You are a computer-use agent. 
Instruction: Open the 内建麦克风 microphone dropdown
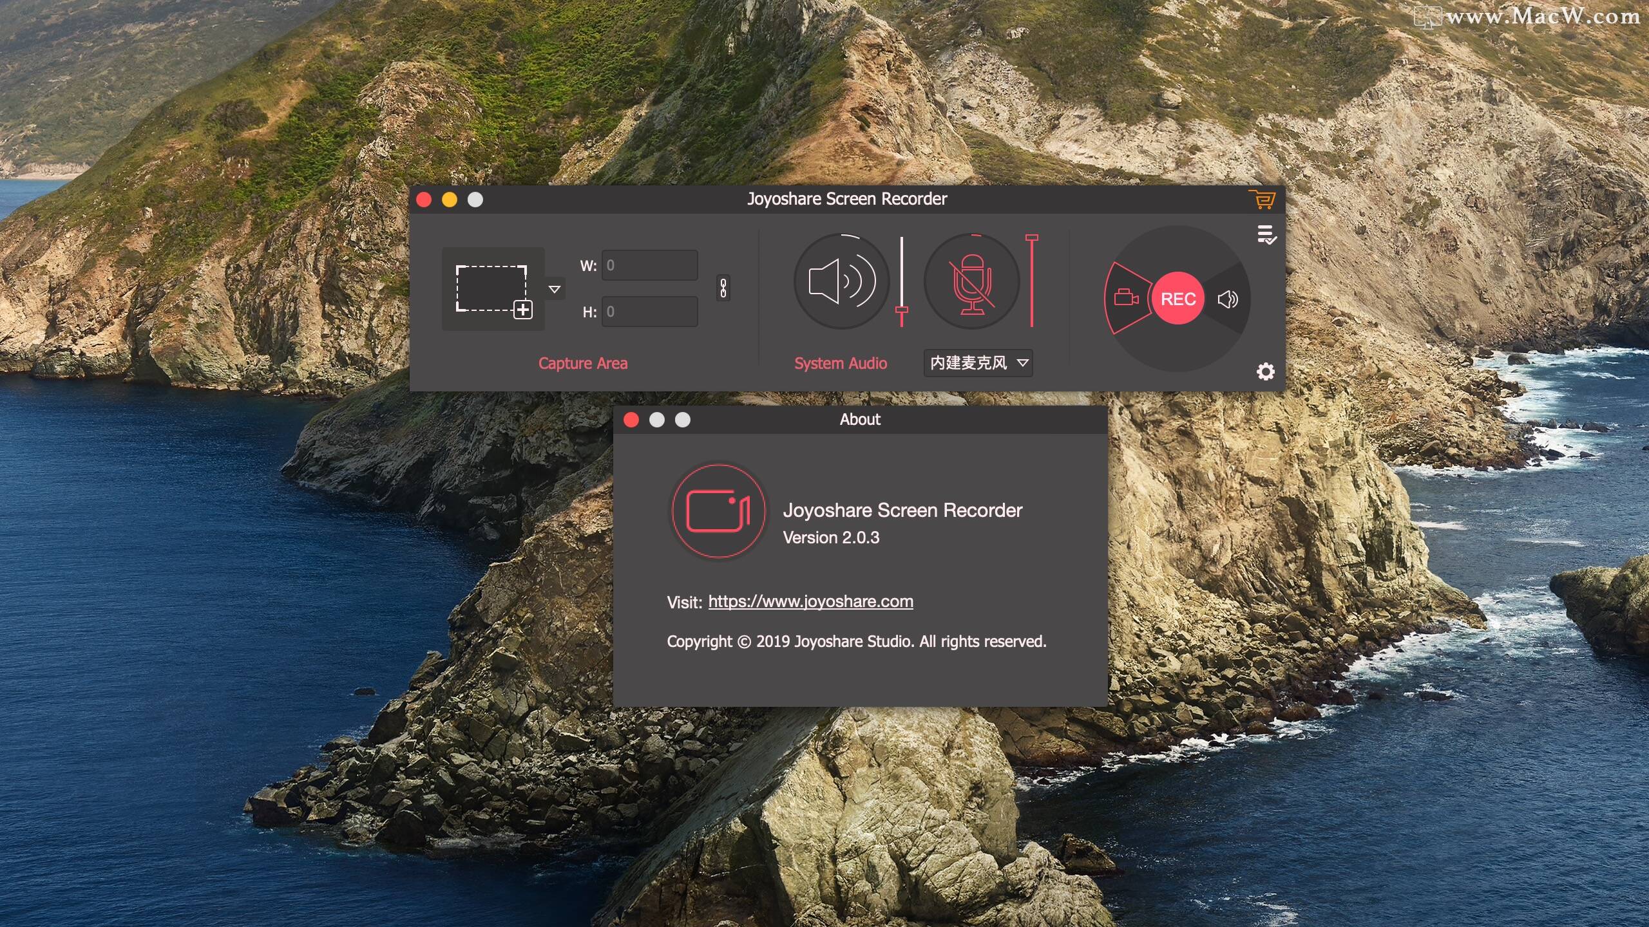978,363
